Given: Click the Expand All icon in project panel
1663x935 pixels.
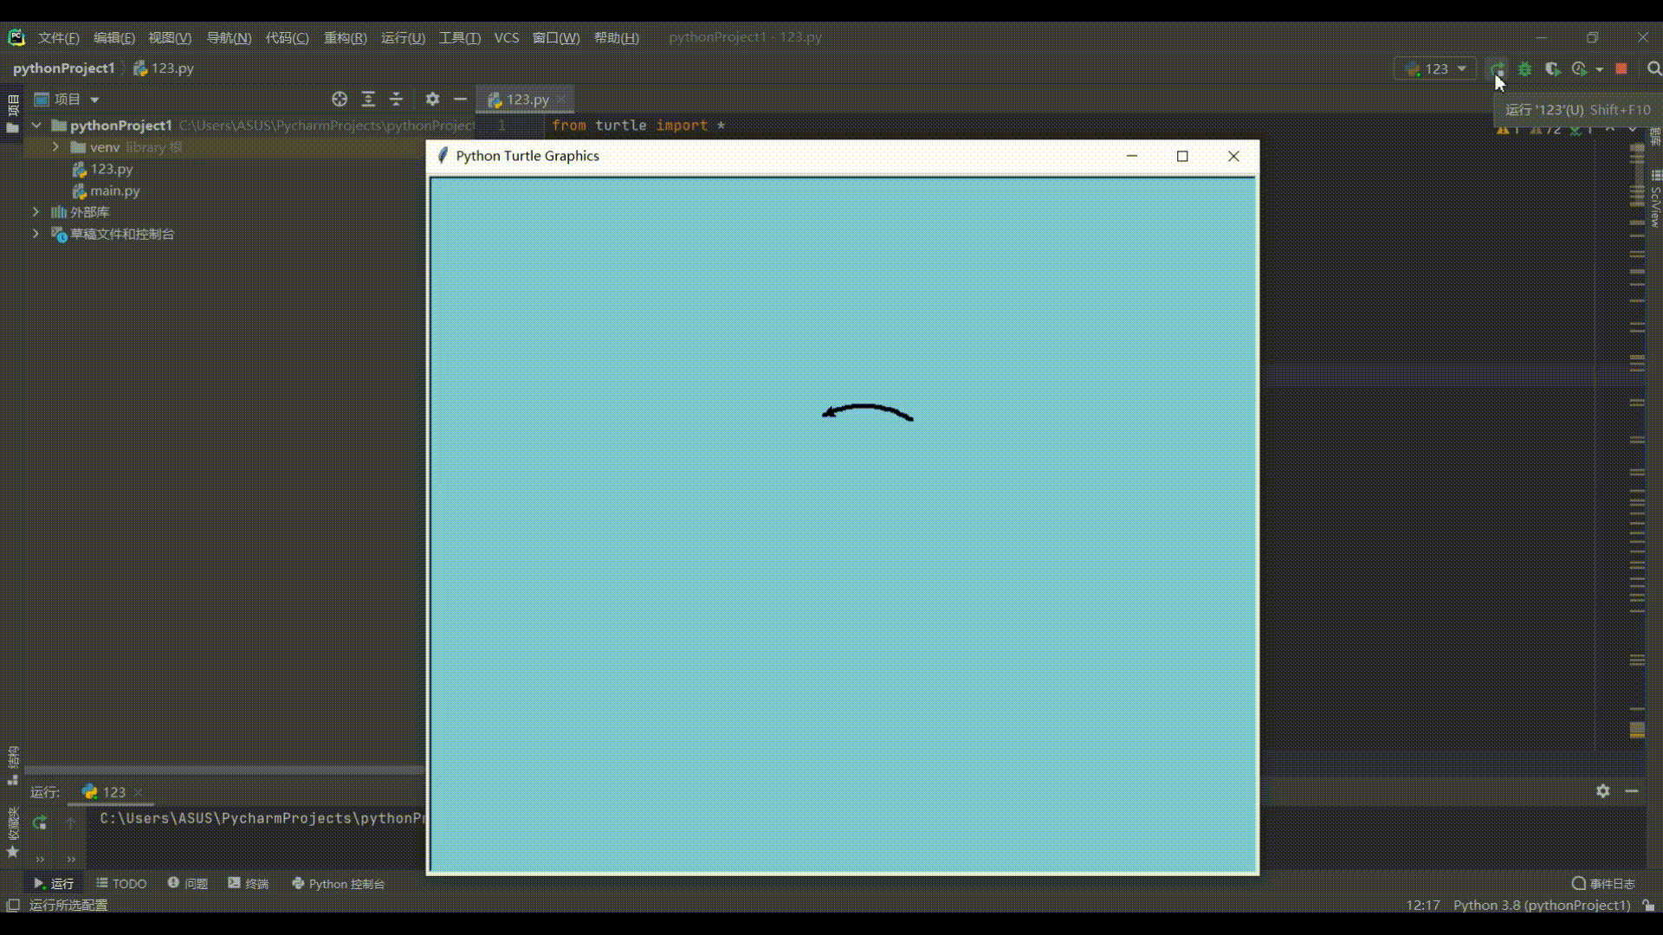Looking at the screenshot, I should point(368,99).
